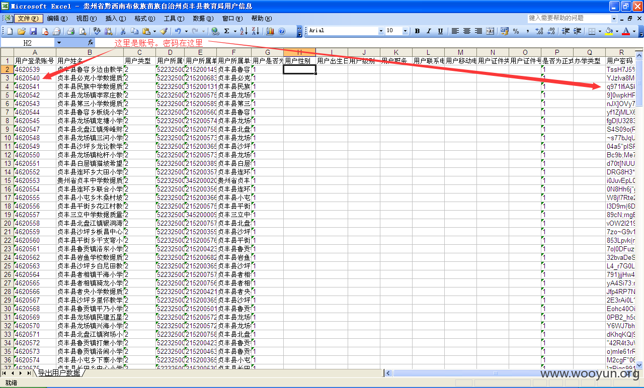Viewport: 644px width, 388px height.
Task: Open the 插入 (Insert) menu
Action: pyautogui.click(x=115, y=19)
